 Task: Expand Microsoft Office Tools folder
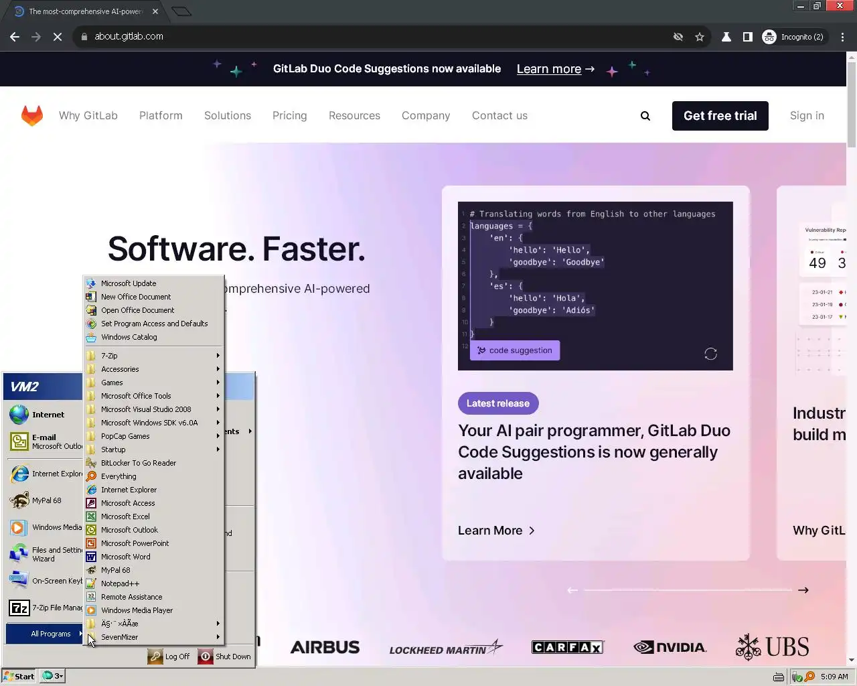click(x=153, y=396)
